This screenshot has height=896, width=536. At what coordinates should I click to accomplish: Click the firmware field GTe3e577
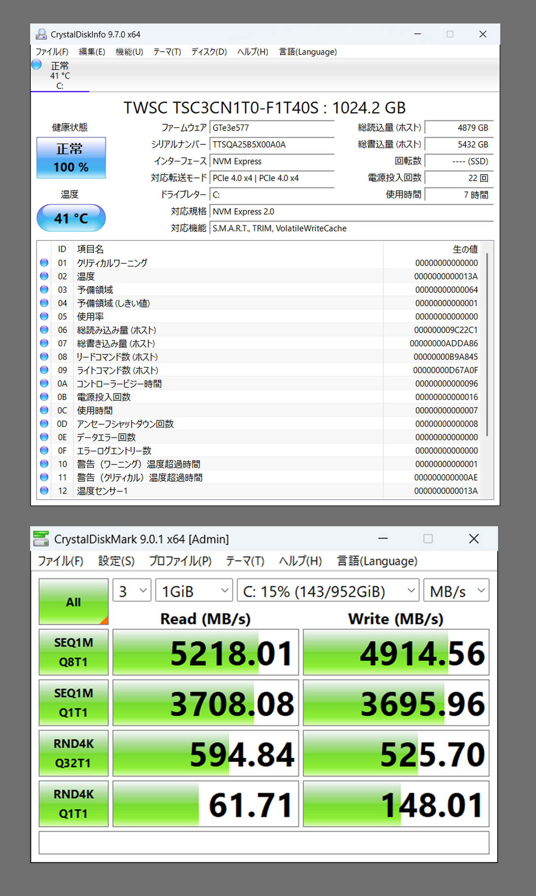(x=272, y=128)
